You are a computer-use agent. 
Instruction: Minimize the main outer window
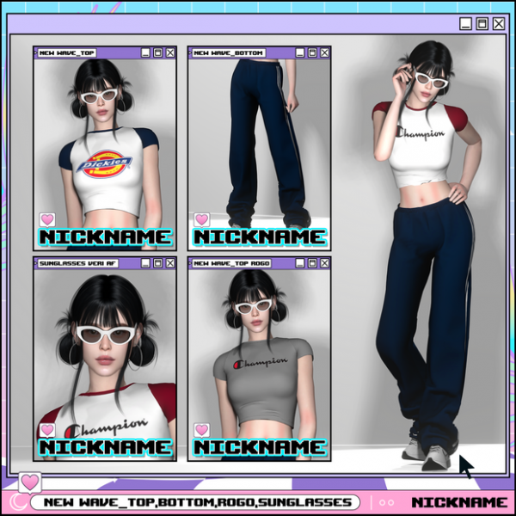465,24
